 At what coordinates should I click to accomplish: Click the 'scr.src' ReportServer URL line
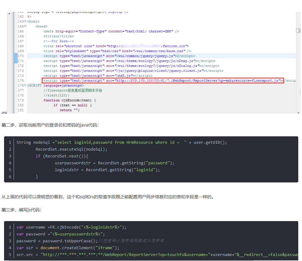point(157,255)
